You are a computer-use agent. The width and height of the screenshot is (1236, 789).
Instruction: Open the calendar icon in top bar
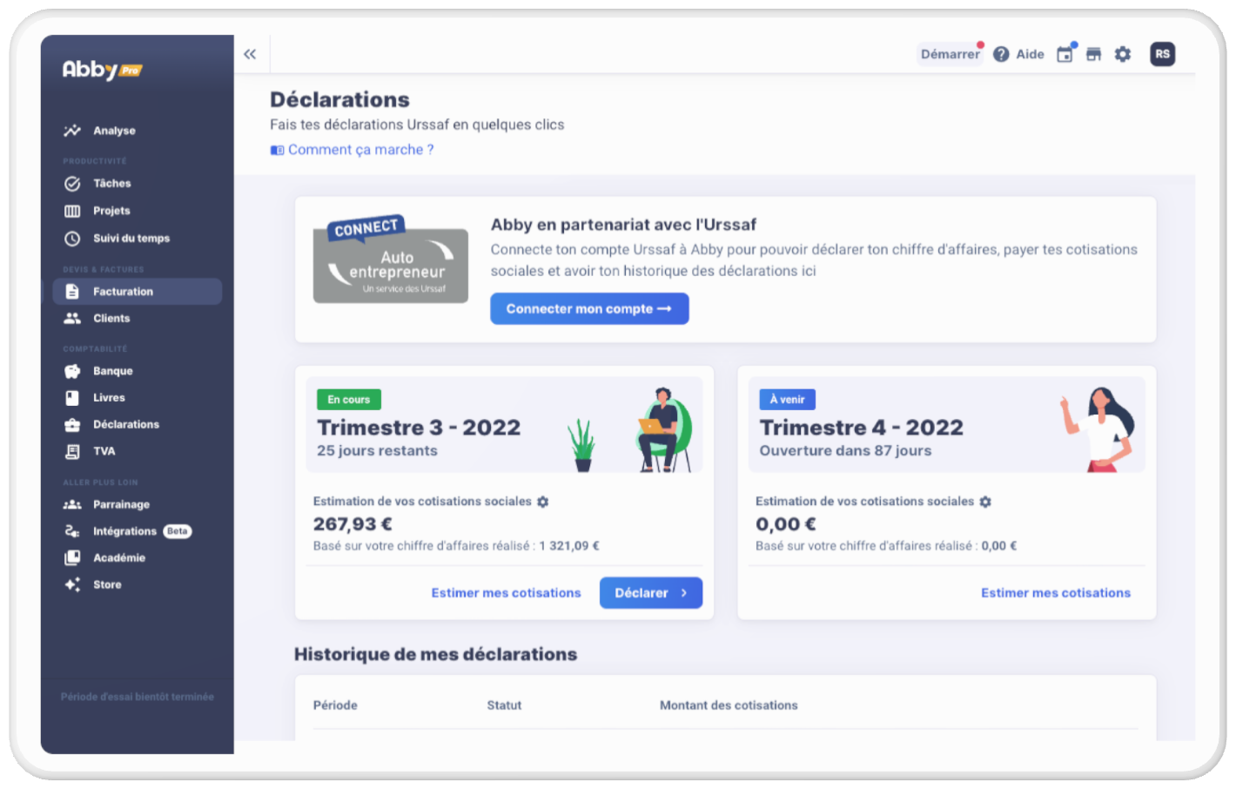coord(1065,54)
